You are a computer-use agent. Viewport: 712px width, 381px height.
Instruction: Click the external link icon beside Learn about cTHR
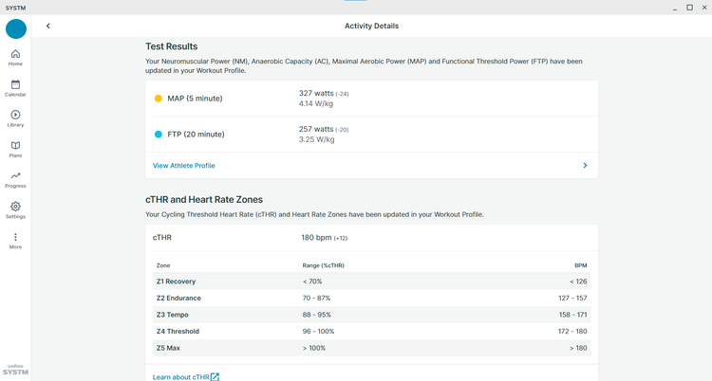[215, 377]
